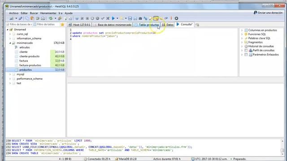Open the Editar menu
The height and width of the screenshot is (161, 287).
coord(24,13)
